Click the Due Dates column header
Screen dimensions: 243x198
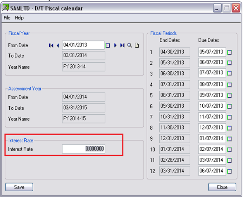[x=209, y=40]
